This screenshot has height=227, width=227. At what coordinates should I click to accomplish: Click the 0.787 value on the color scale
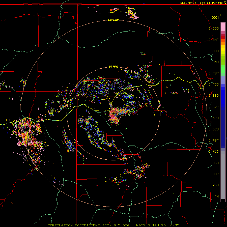214,73
